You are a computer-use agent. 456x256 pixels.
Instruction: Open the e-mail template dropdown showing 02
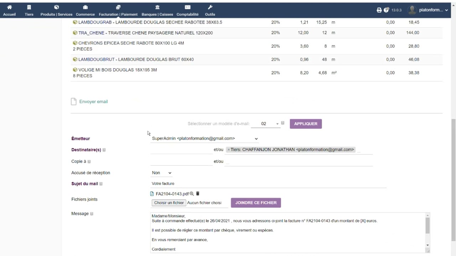266,124
